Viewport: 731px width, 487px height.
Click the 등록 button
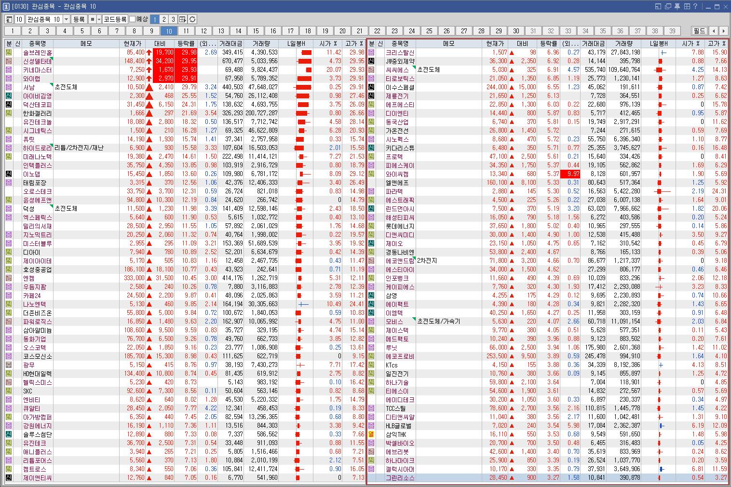pos(79,19)
